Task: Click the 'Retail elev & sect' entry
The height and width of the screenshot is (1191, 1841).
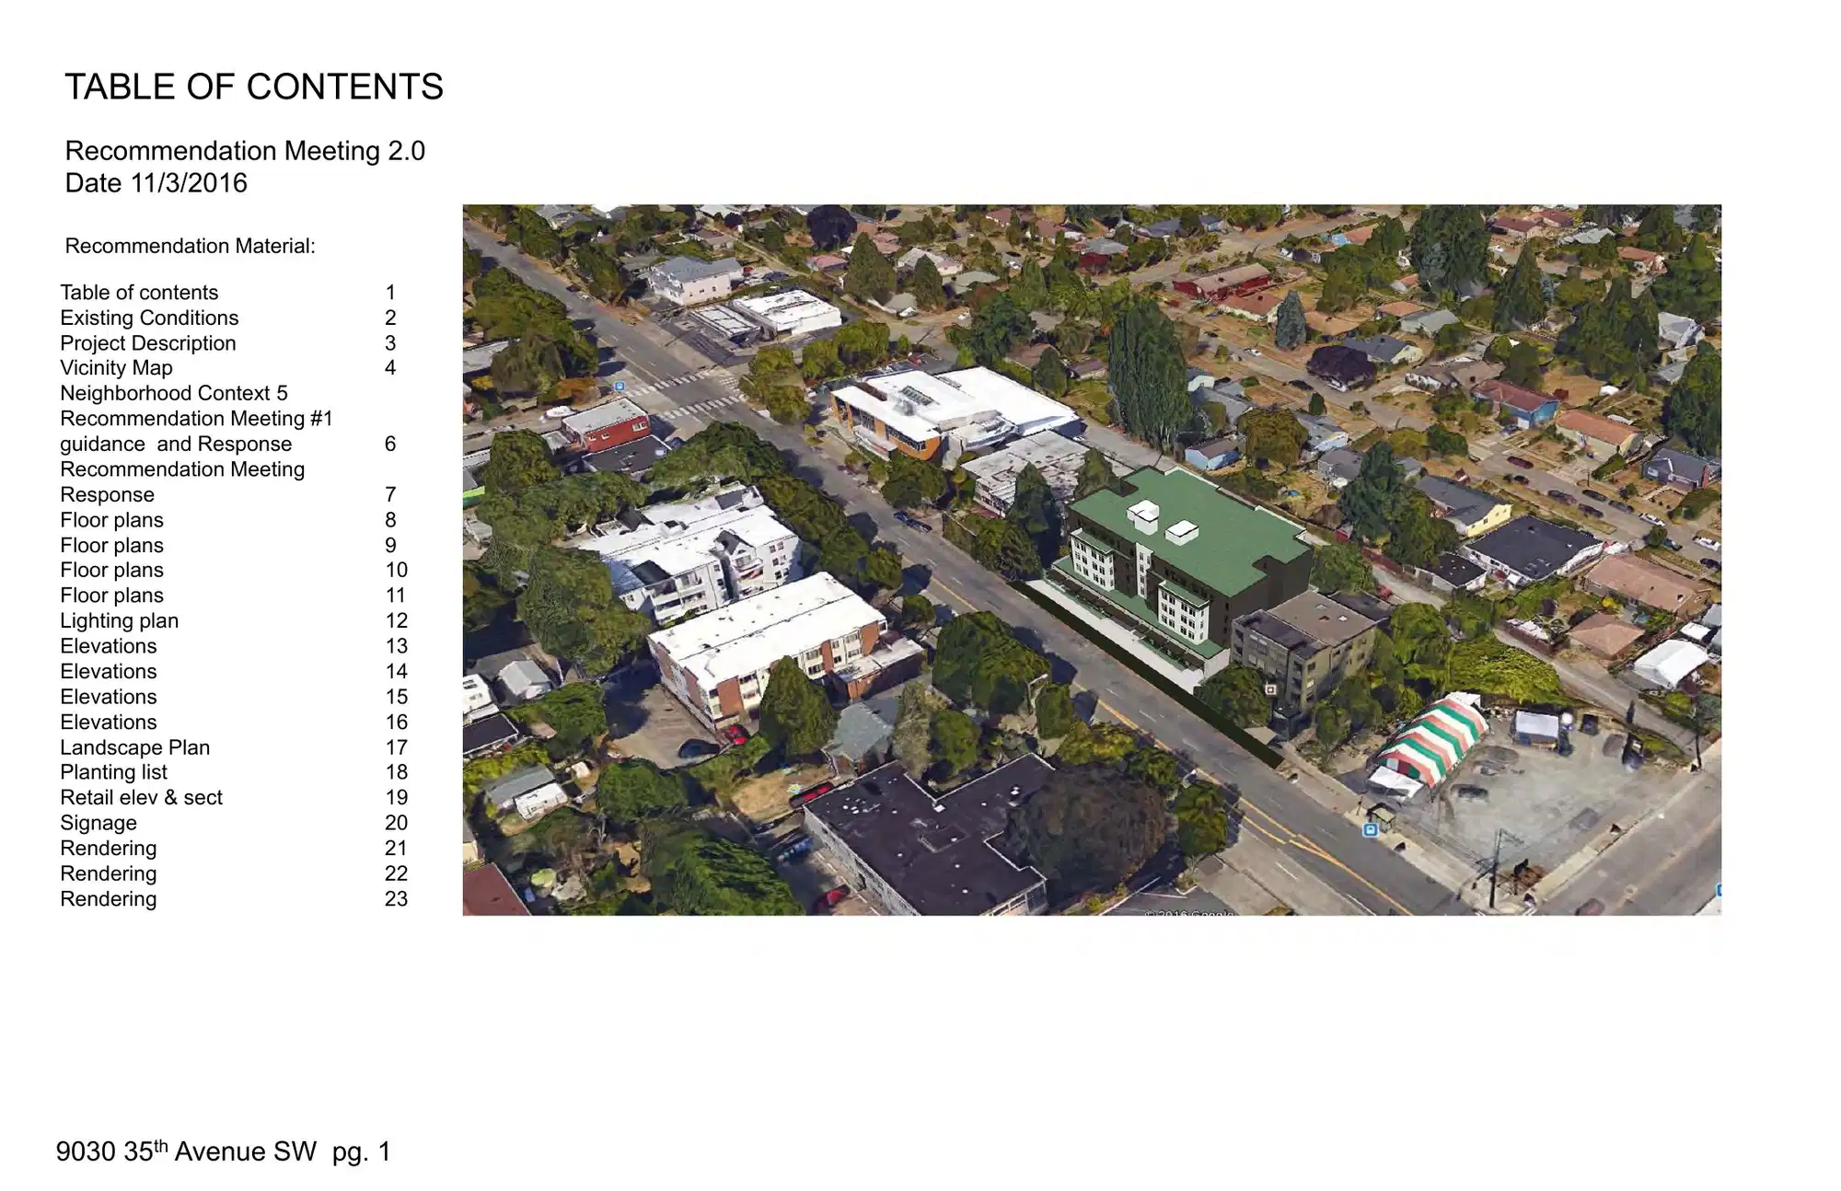Action: (x=141, y=798)
